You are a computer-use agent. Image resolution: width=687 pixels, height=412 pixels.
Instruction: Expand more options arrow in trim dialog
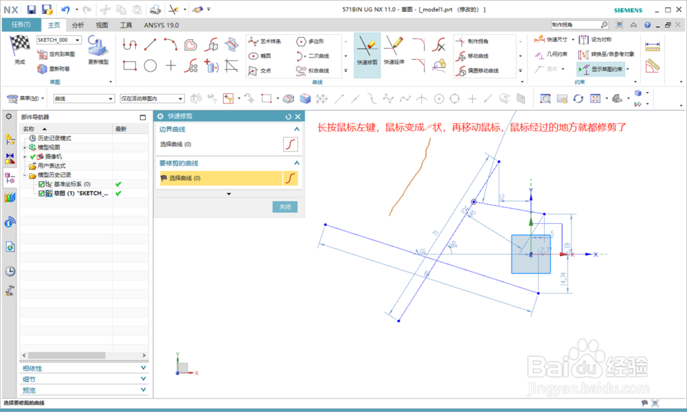(229, 194)
